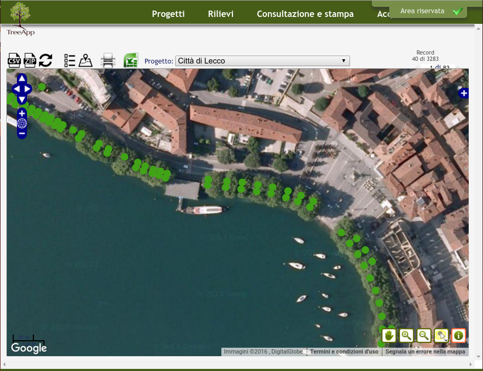Enable the feature selection cursor tool
Viewport: 483px width, 371px height.
[x=441, y=335]
